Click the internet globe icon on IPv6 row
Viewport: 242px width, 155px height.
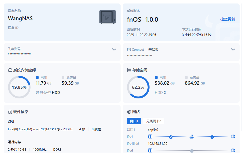[x=233, y=150]
